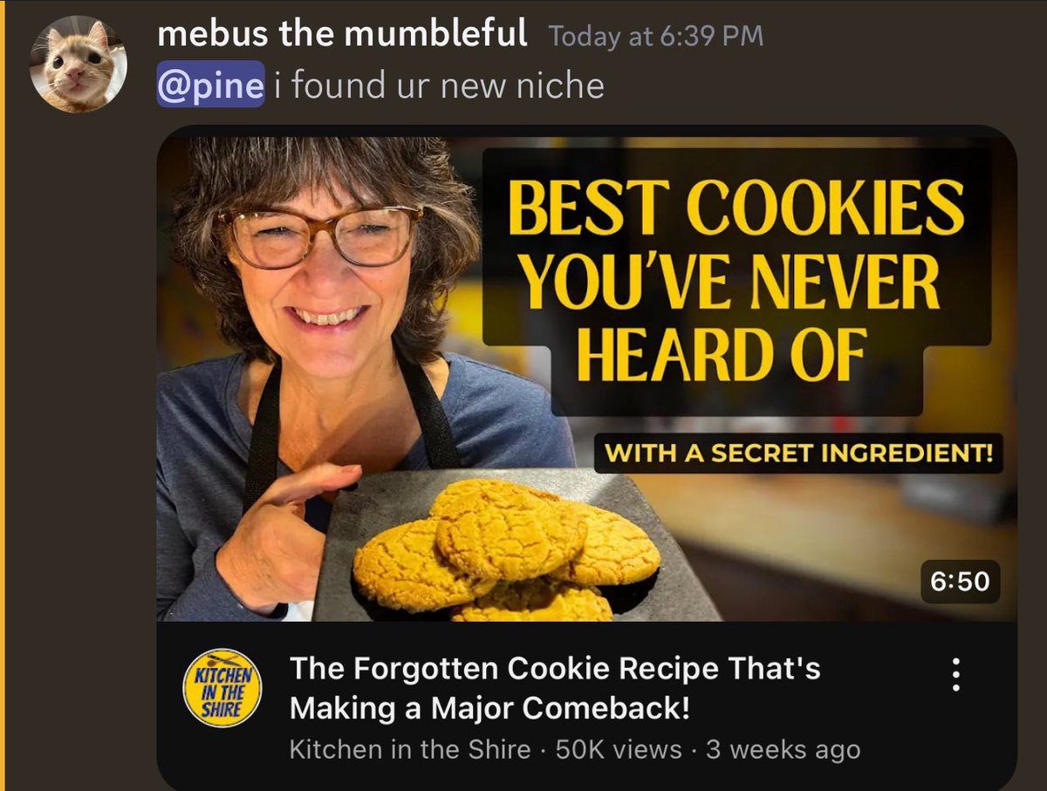
Task: Click the 3 weeks ago upload date
Action: [783, 749]
